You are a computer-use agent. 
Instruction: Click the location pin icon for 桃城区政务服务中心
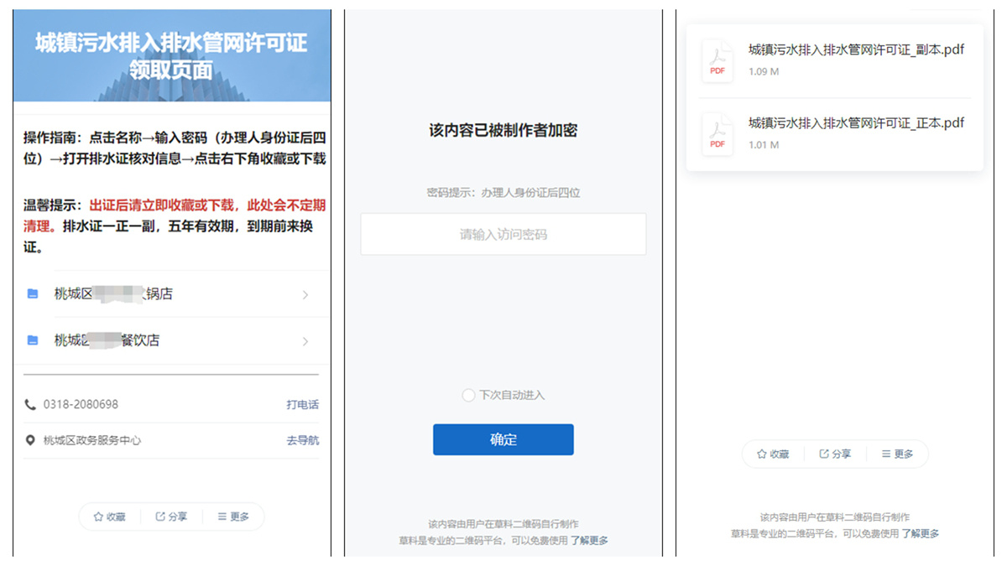[x=31, y=440]
